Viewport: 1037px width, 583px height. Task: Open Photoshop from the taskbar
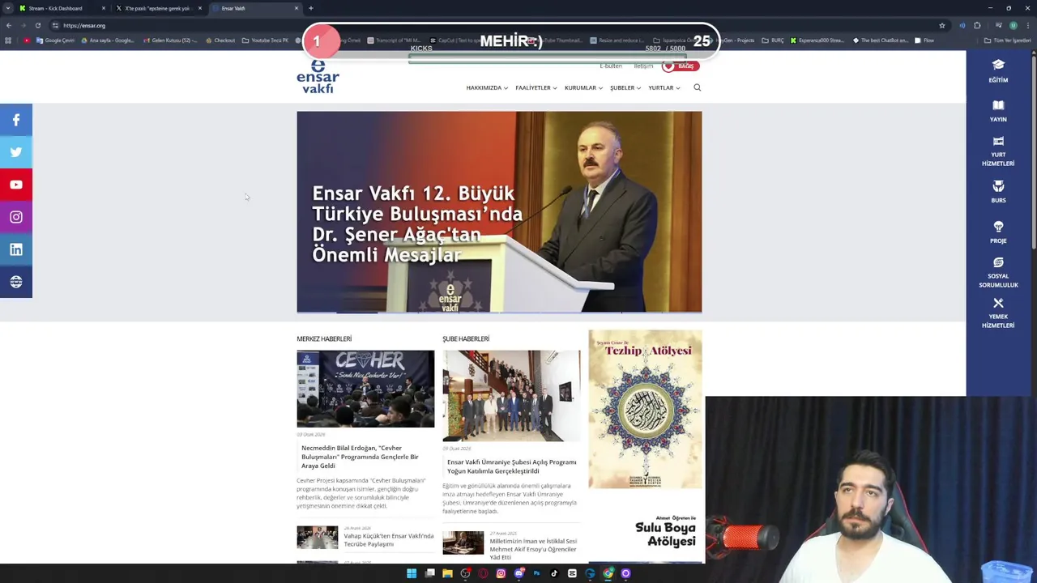(x=536, y=573)
